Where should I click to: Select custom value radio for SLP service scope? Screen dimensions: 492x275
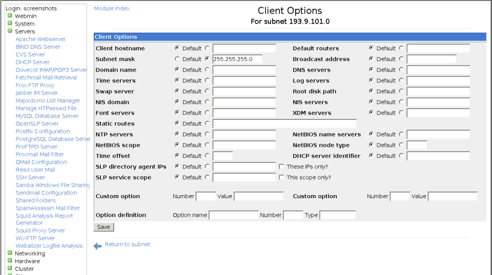click(207, 177)
